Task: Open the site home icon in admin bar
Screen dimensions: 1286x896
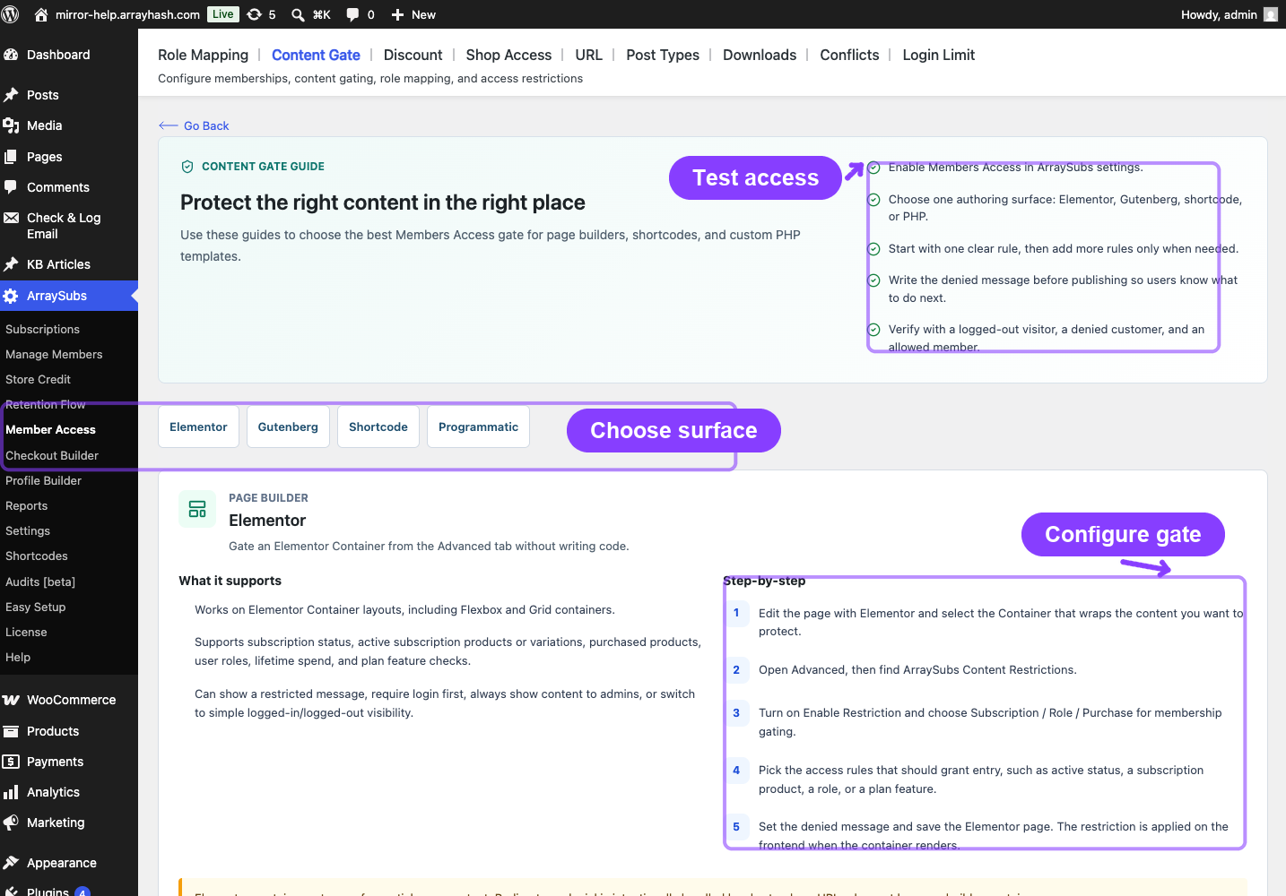Action: [41, 14]
